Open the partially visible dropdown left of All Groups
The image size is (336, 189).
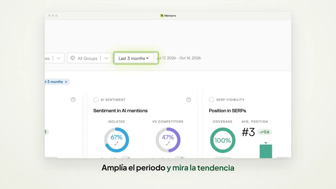tap(54, 58)
